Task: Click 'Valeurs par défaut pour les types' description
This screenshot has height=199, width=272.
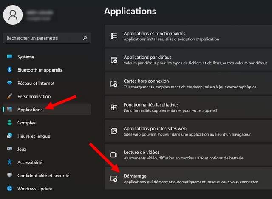Action: tap(195, 63)
